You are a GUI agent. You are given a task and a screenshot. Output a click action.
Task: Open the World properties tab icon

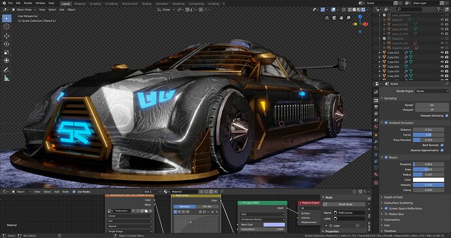[376, 126]
